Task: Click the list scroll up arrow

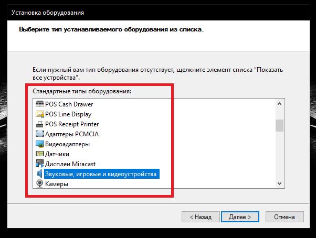Action: (279, 104)
